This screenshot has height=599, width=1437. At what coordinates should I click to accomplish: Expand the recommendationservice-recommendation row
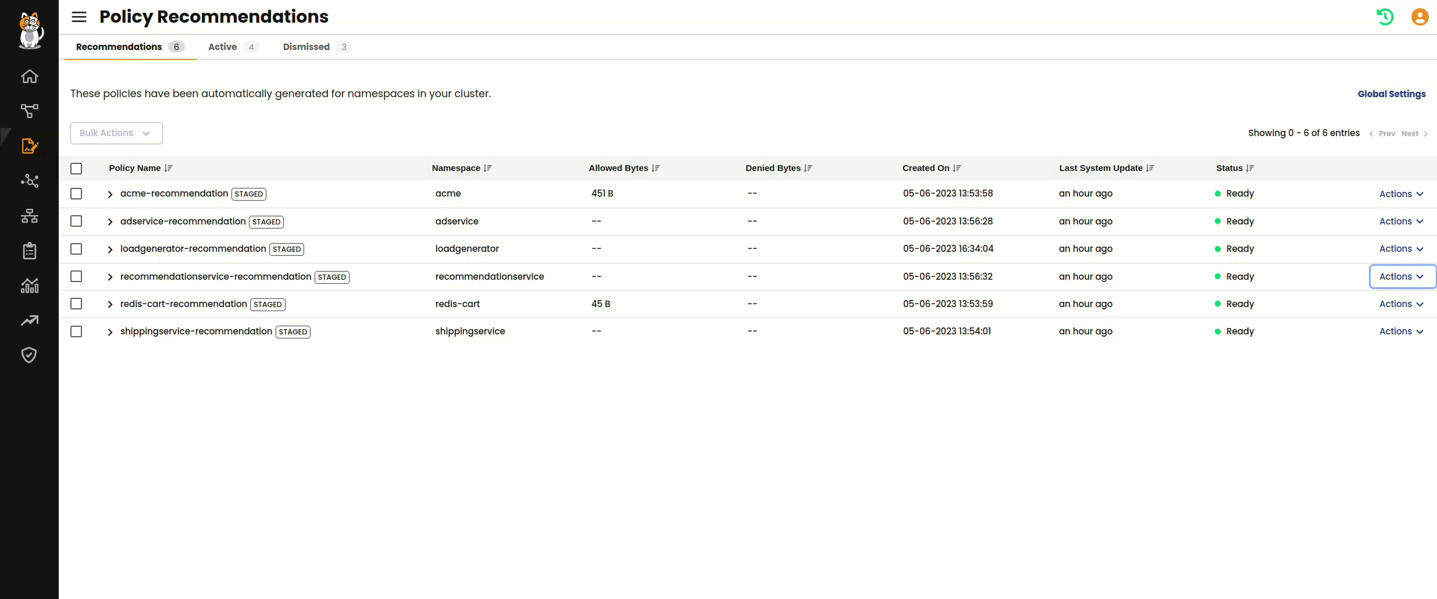(110, 277)
